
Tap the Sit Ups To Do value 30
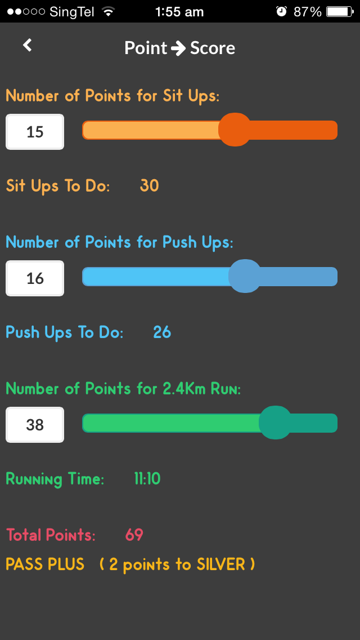coord(150,185)
